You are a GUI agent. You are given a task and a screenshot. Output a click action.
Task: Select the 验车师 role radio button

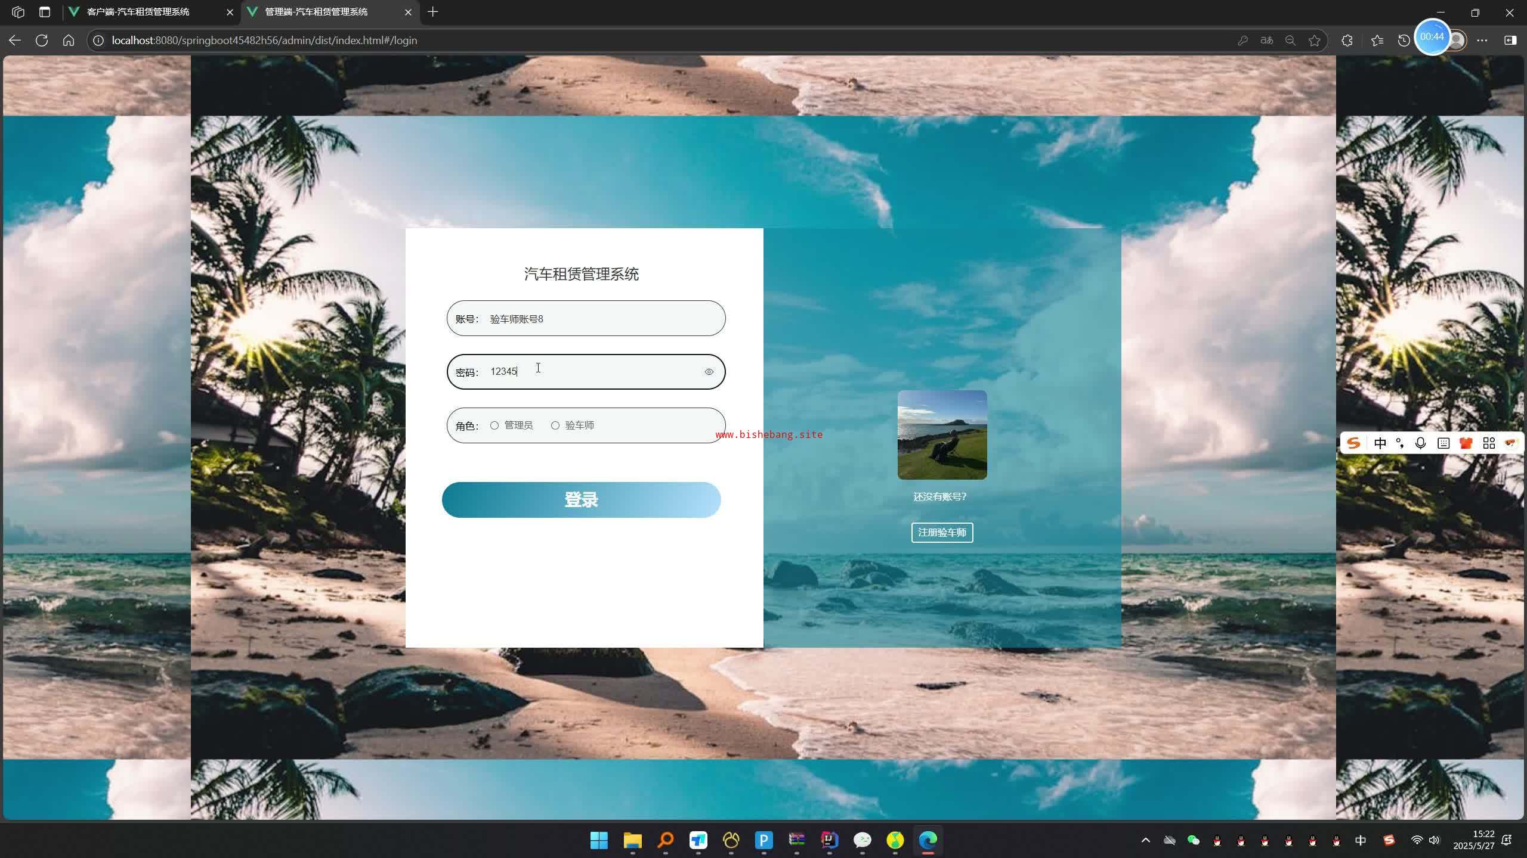(555, 425)
